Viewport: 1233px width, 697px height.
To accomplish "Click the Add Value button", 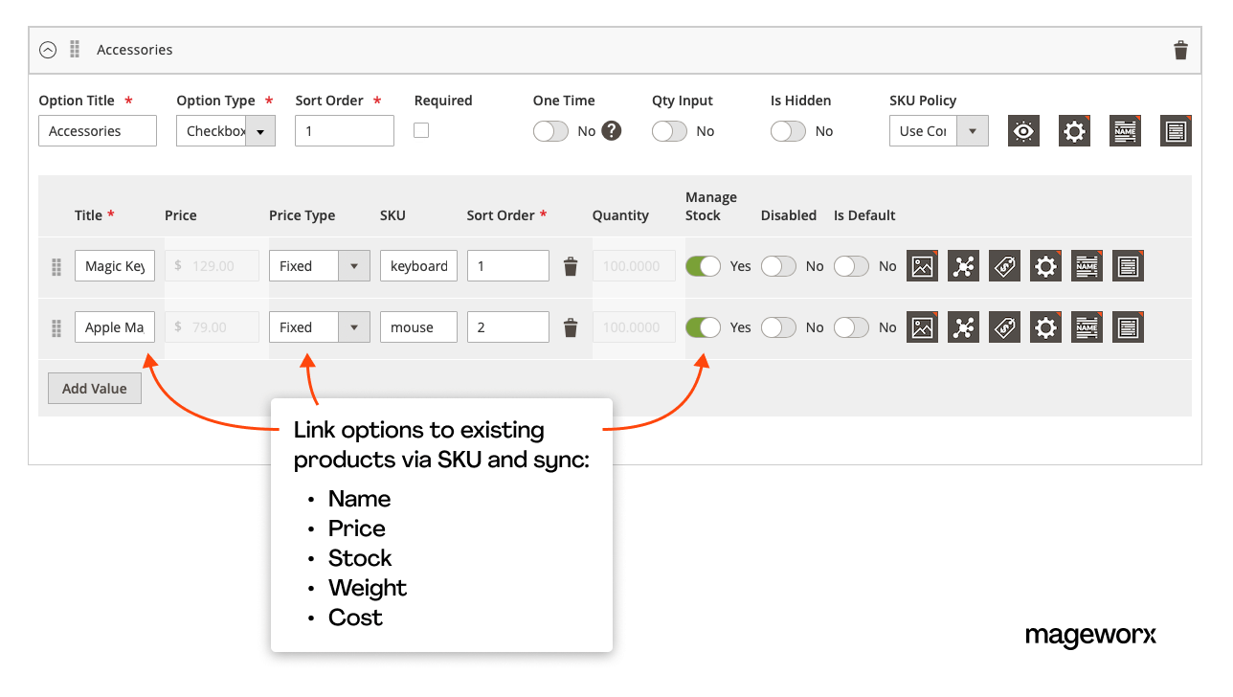I will pyautogui.click(x=95, y=389).
